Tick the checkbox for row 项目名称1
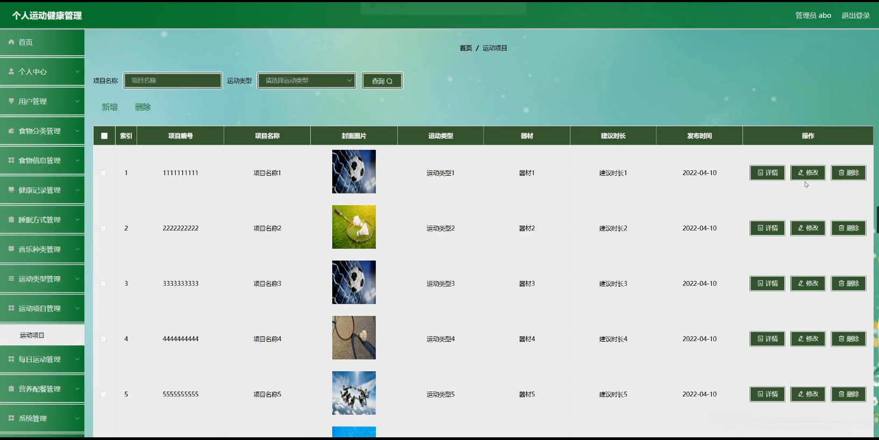This screenshot has width=879, height=440. click(x=104, y=173)
